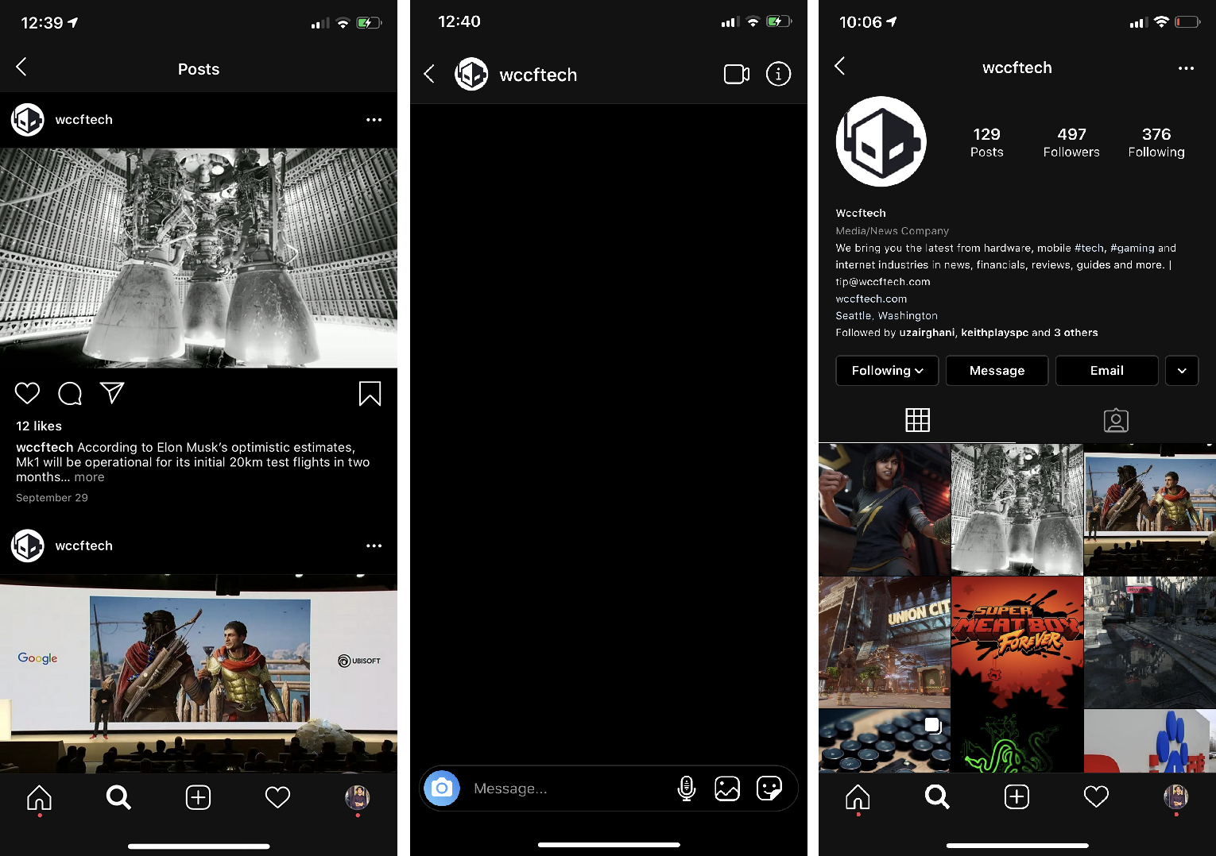Open Search tab in profile screen
The width and height of the screenshot is (1216, 856).
tap(937, 797)
